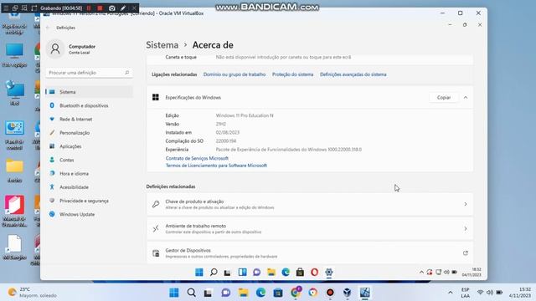Collapse the Especificações do Windows section
The width and height of the screenshot is (536, 301).
click(466, 98)
